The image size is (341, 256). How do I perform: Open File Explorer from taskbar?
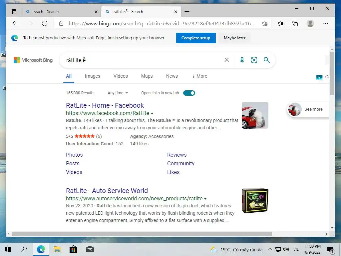[57, 249]
